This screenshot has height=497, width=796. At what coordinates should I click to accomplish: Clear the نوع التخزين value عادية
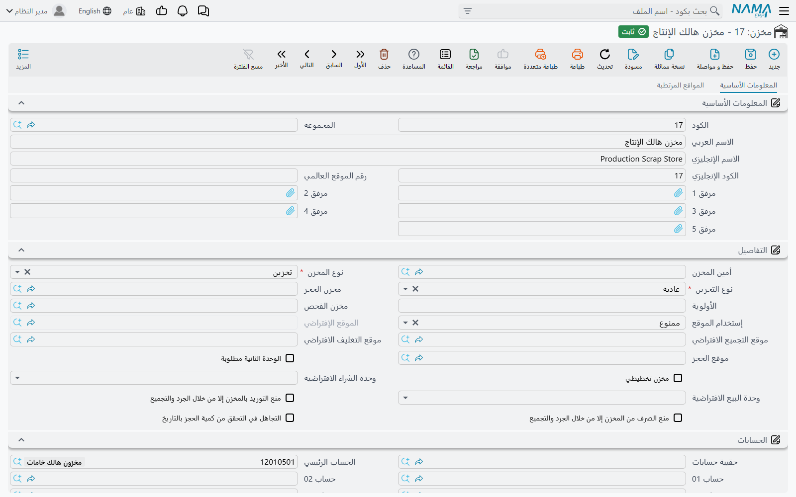415,289
